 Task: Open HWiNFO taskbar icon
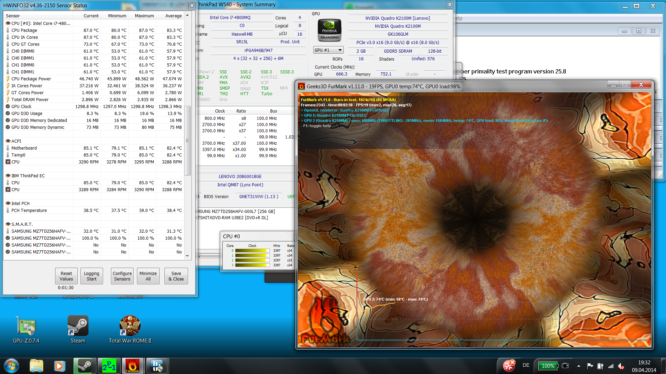(x=157, y=366)
